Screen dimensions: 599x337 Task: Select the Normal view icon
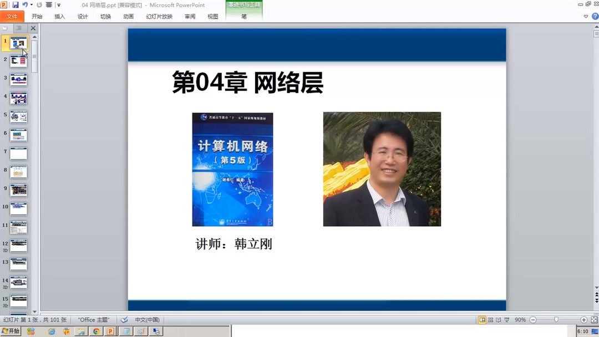pos(482,320)
